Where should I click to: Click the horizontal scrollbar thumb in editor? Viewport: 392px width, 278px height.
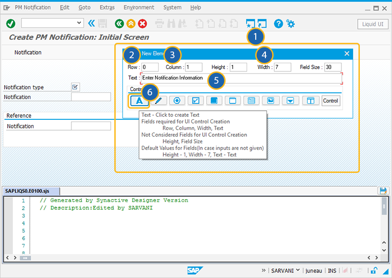coord(25,258)
